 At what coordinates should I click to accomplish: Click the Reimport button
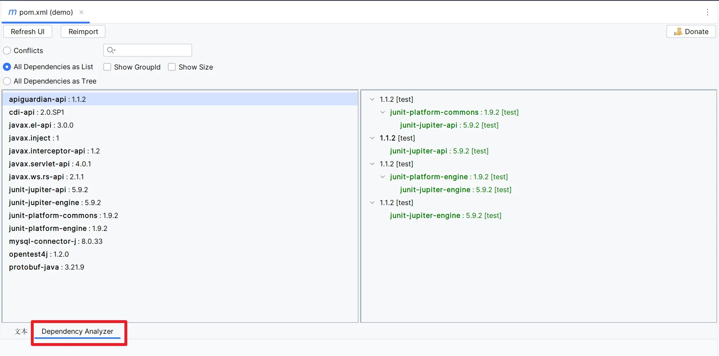pyautogui.click(x=83, y=32)
